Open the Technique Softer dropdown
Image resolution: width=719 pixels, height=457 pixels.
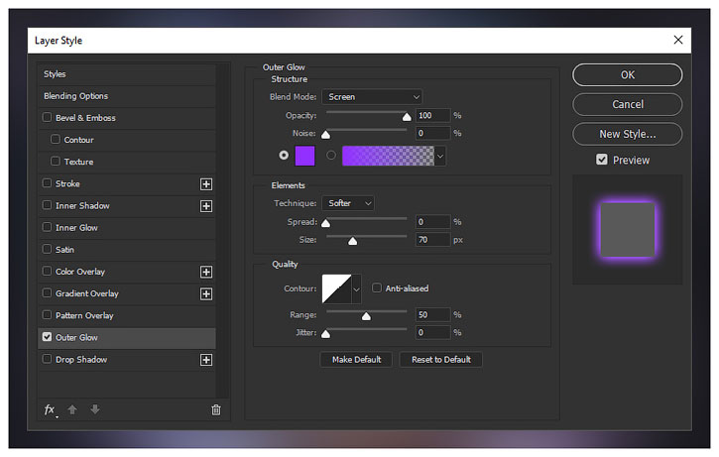coord(348,203)
